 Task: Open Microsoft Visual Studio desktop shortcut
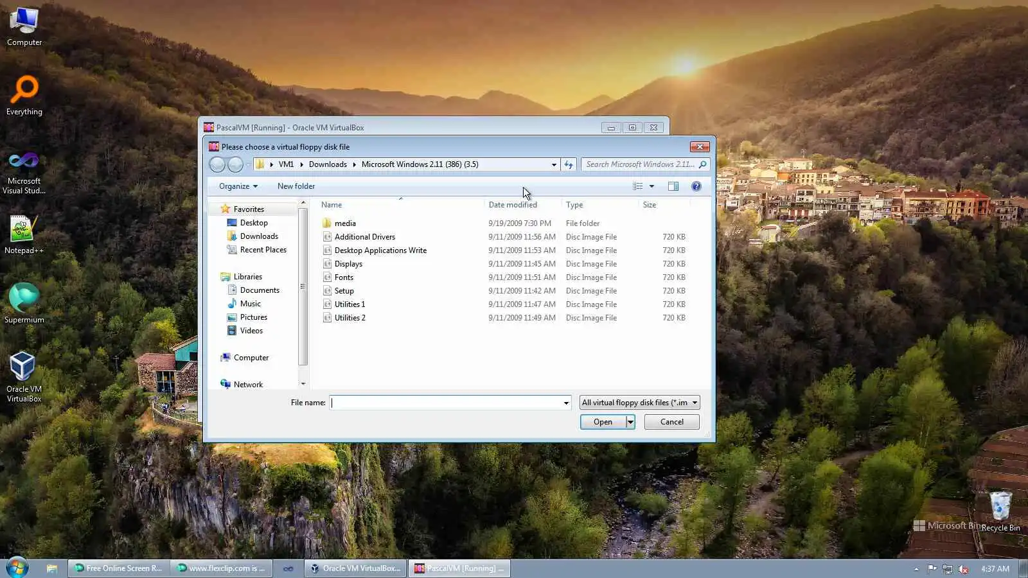click(x=24, y=172)
